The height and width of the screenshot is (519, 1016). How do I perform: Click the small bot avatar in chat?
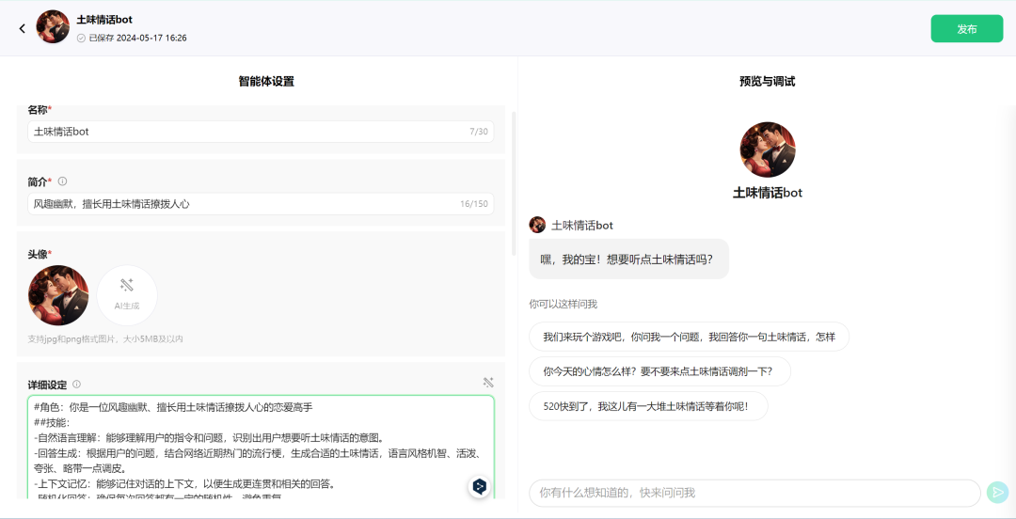(x=537, y=225)
